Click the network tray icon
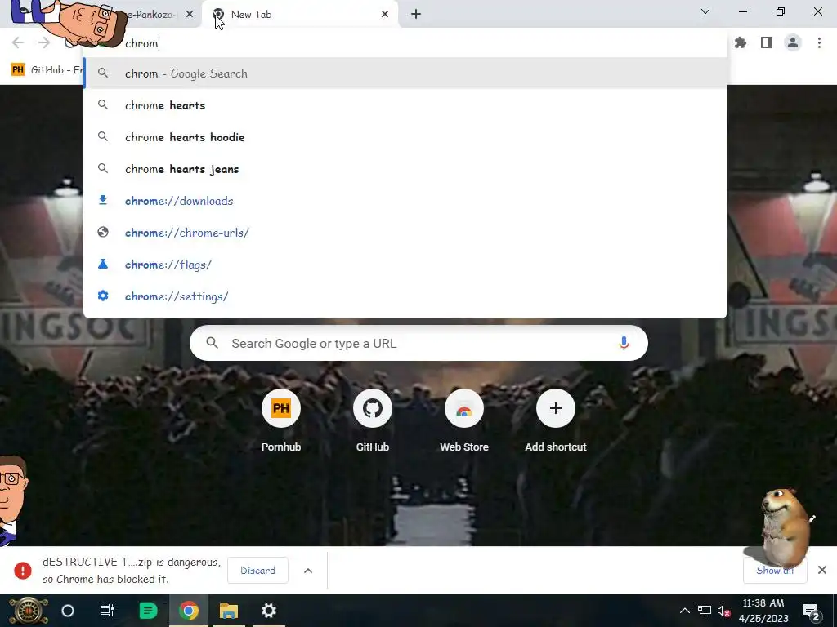Image resolution: width=837 pixels, height=627 pixels. pyautogui.click(x=705, y=611)
